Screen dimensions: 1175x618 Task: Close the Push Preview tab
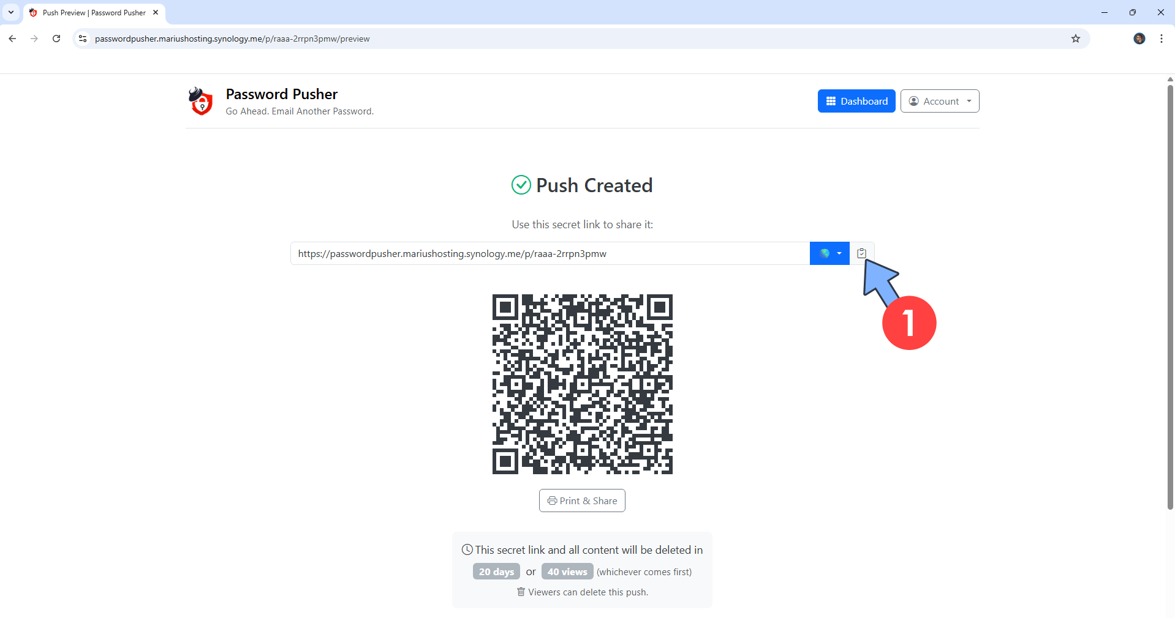click(156, 12)
